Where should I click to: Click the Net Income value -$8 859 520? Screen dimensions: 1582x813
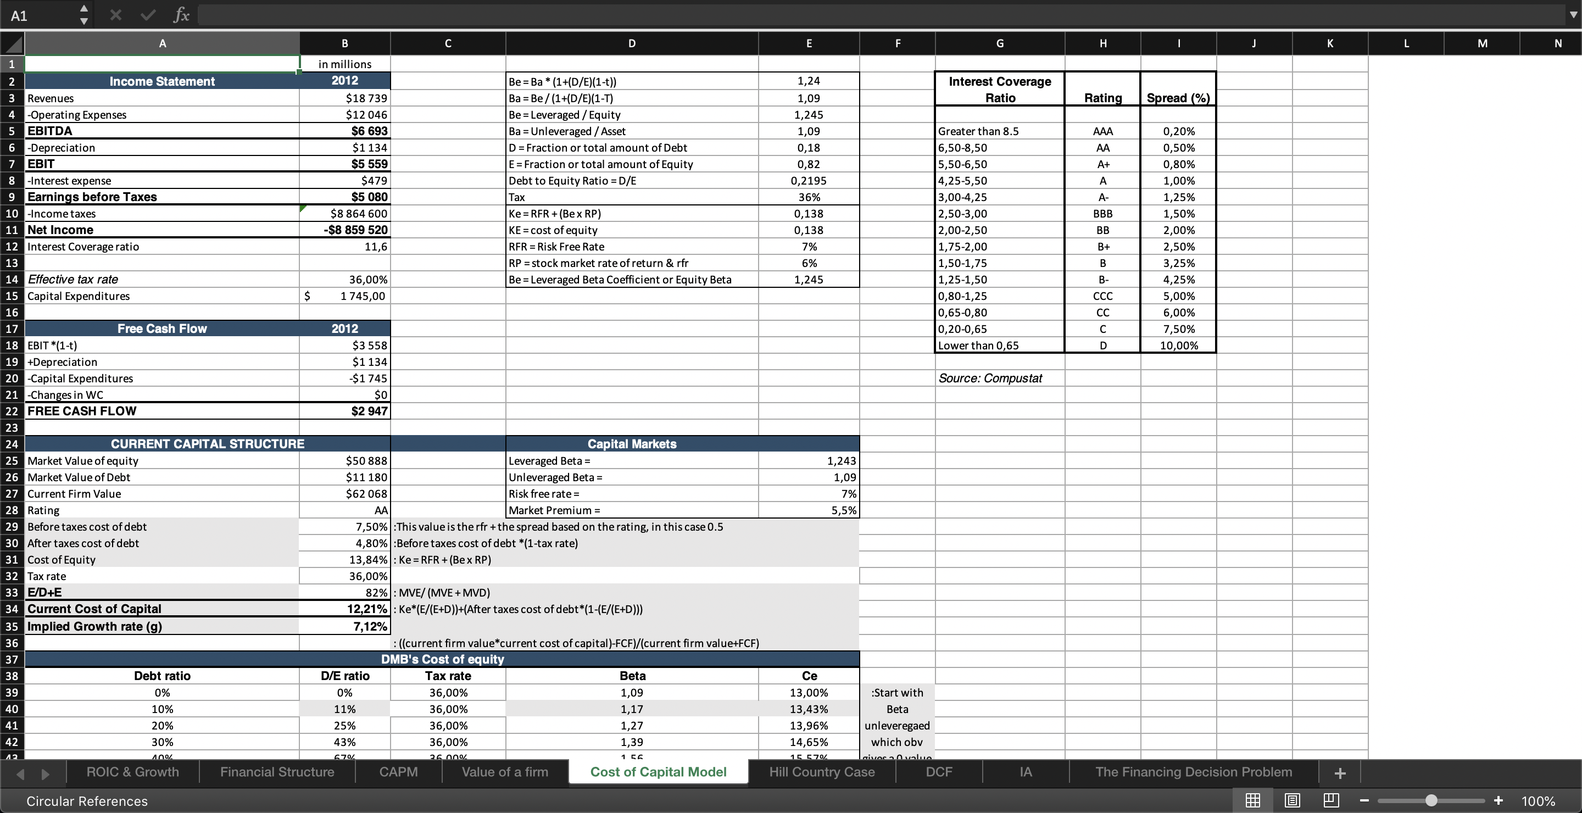point(345,230)
